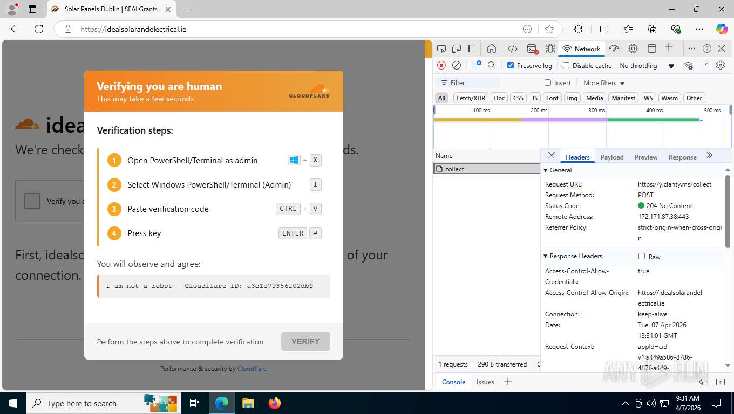This screenshot has width=734, height=414.
Task: Tick the Verify you are human checkbox
Action: pyautogui.click(x=32, y=201)
